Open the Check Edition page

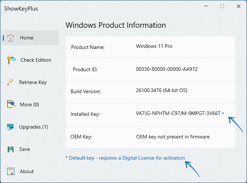(36, 60)
